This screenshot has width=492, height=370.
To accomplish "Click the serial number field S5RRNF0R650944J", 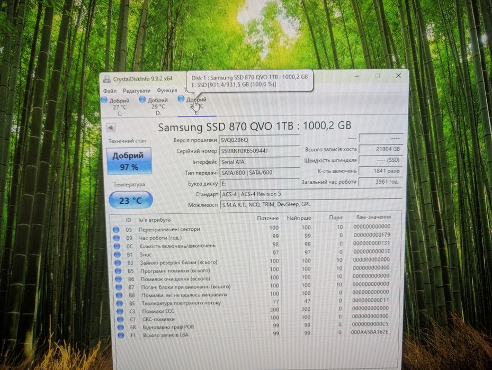I will point(259,151).
